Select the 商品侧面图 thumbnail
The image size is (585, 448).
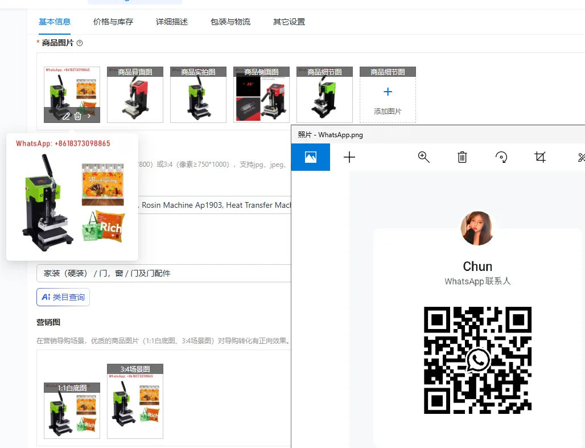tap(261, 95)
